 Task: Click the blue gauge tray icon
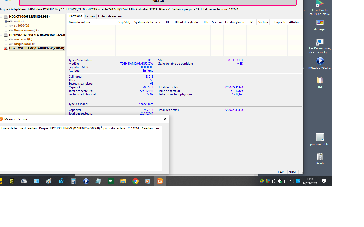pyautogui.click(x=298, y=181)
